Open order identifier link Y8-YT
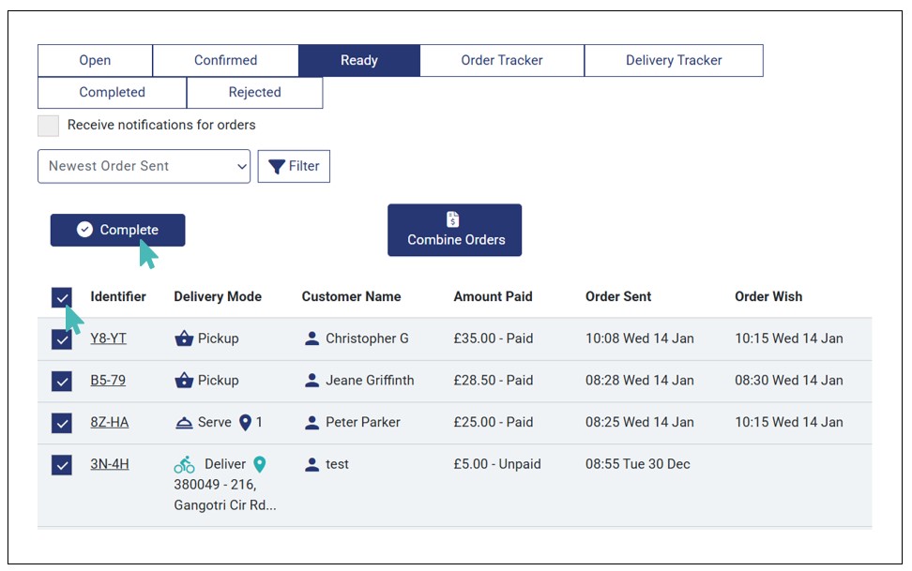 pos(108,338)
